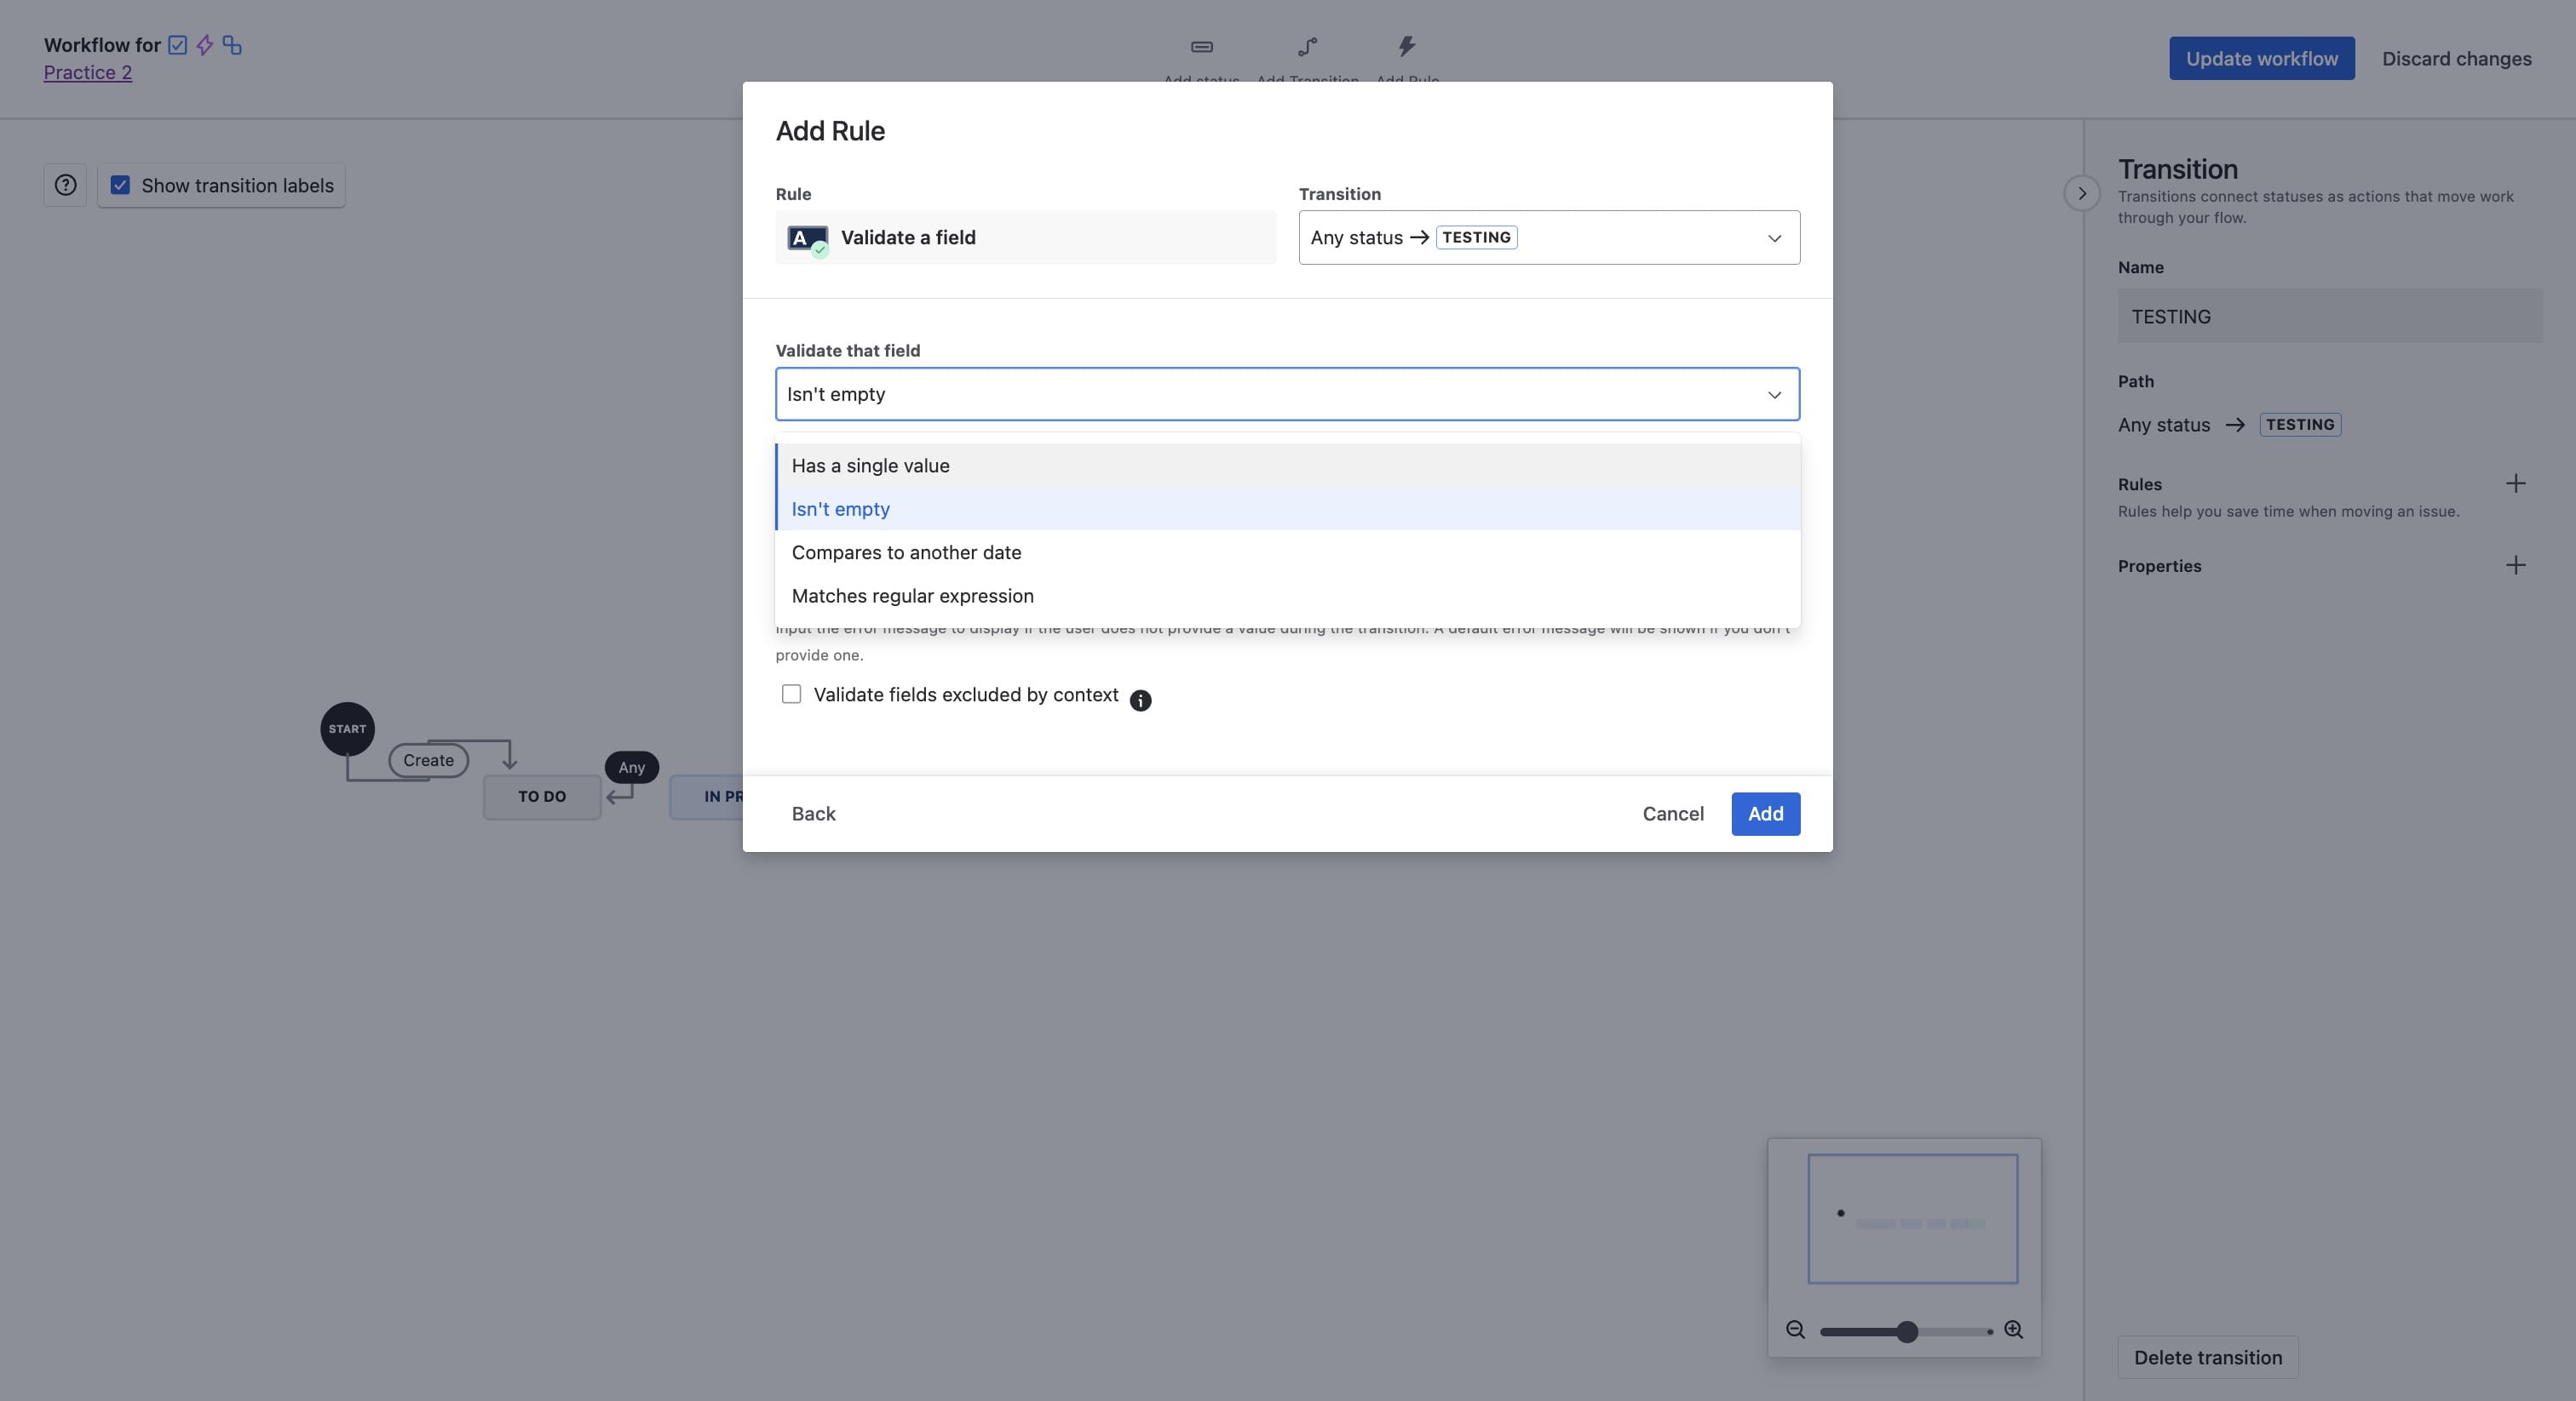This screenshot has width=2576, height=1401.
Task: Click the Validate that field dropdown
Action: [x=1287, y=394]
